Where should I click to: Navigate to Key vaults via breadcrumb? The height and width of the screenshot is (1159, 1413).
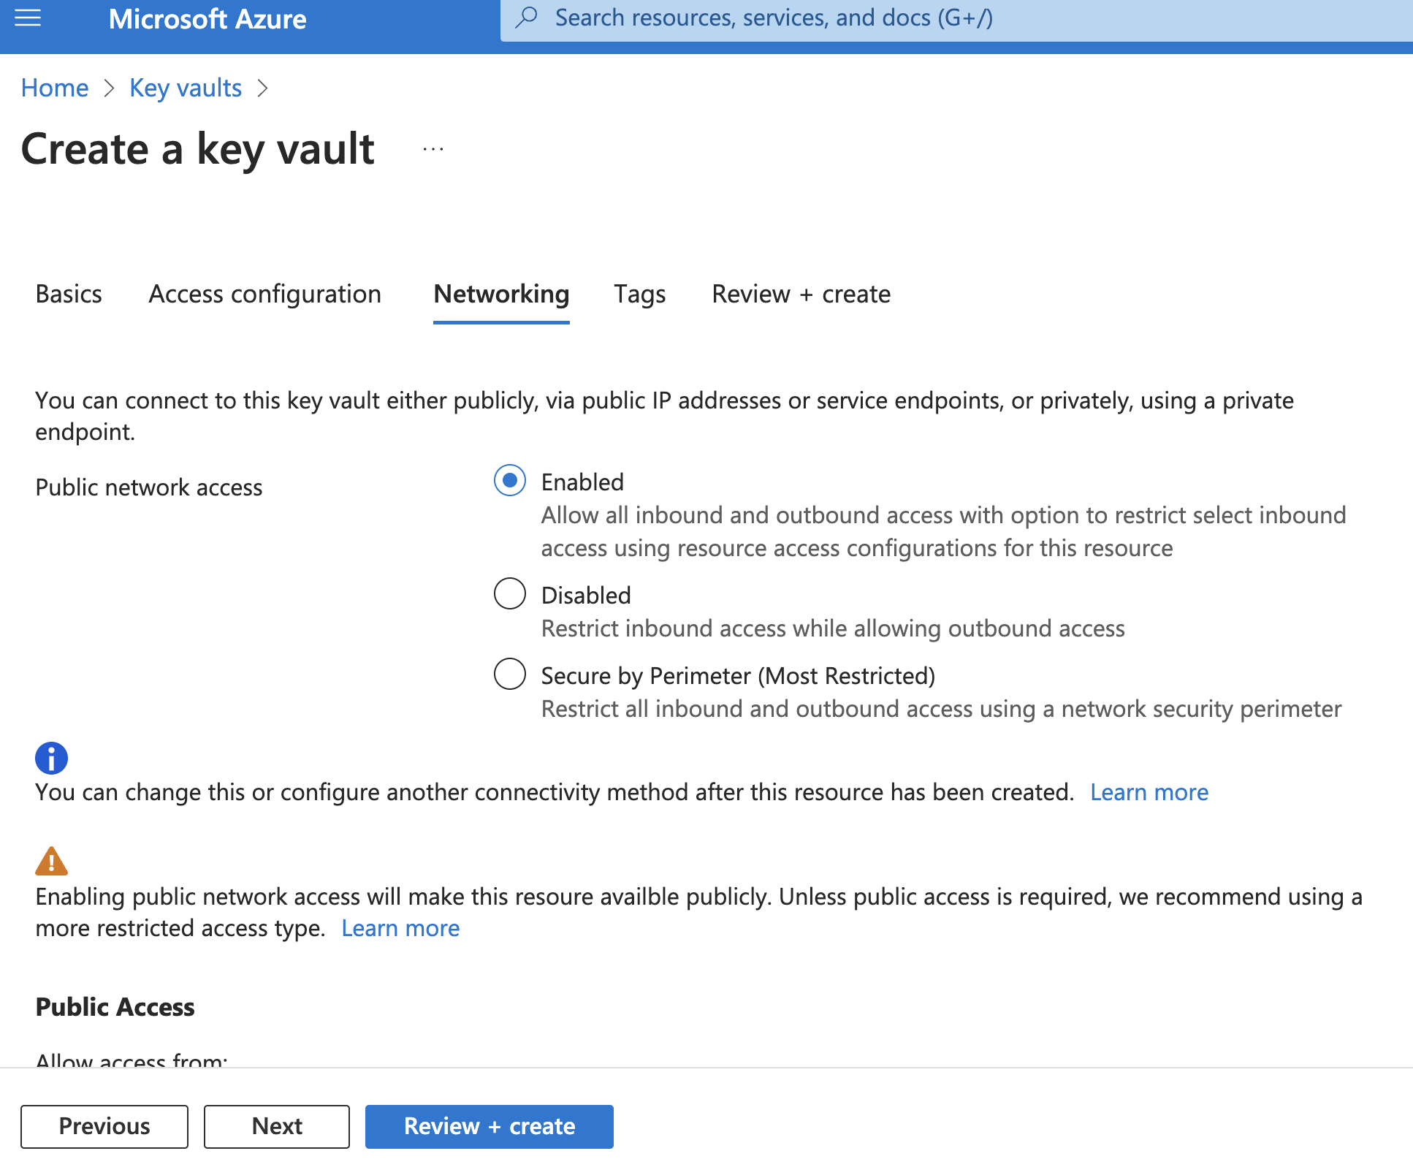coord(185,88)
